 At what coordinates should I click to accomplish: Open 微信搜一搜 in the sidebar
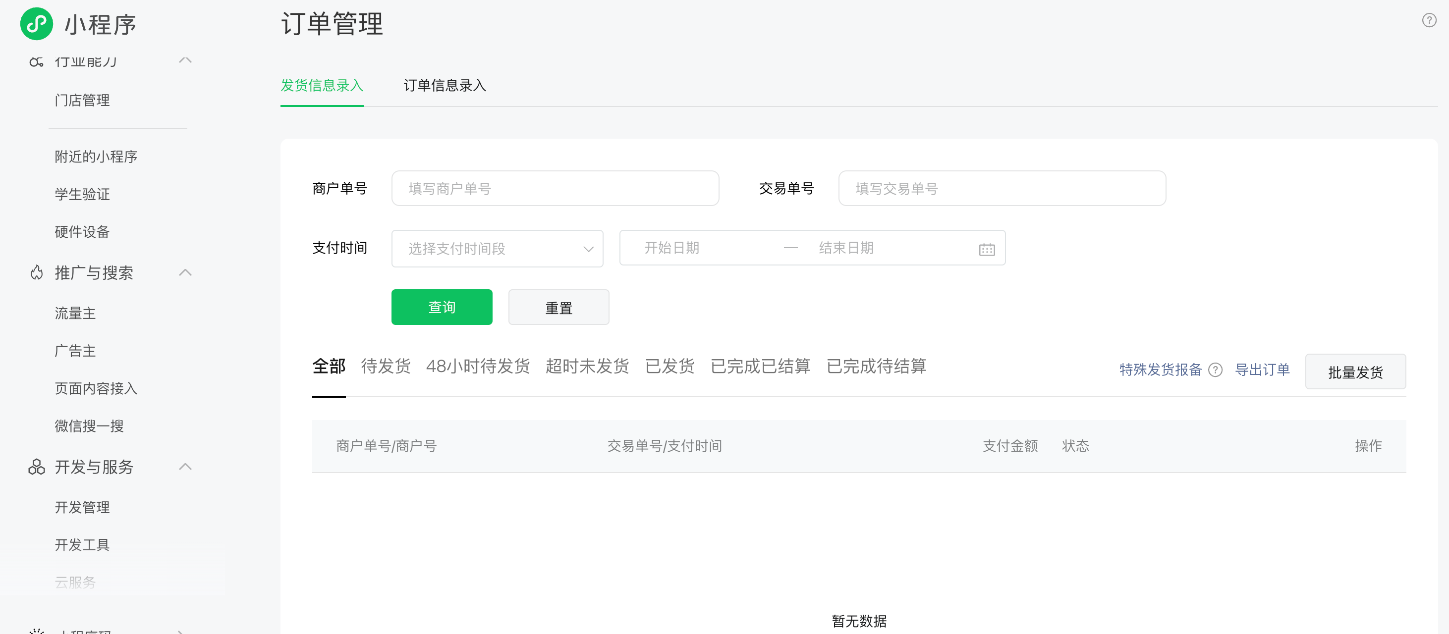(89, 426)
